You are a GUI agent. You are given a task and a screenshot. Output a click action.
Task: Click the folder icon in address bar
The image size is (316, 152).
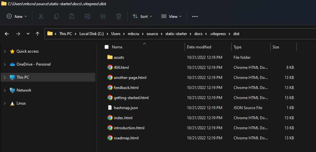coord(50,33)
